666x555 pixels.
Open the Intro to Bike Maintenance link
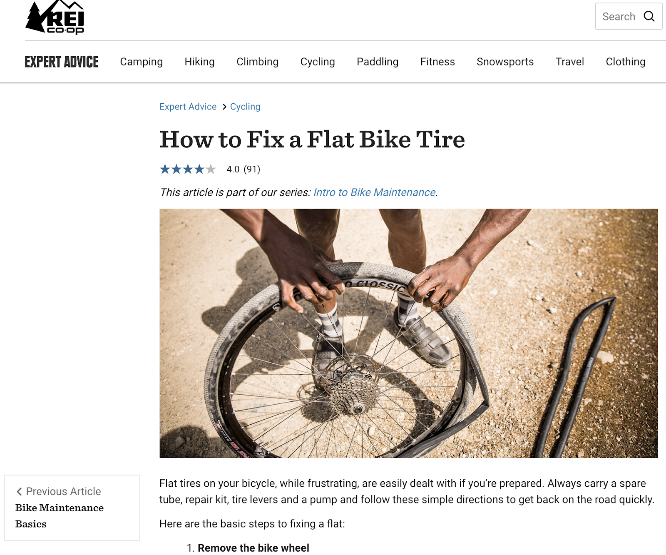pos(375,192)
